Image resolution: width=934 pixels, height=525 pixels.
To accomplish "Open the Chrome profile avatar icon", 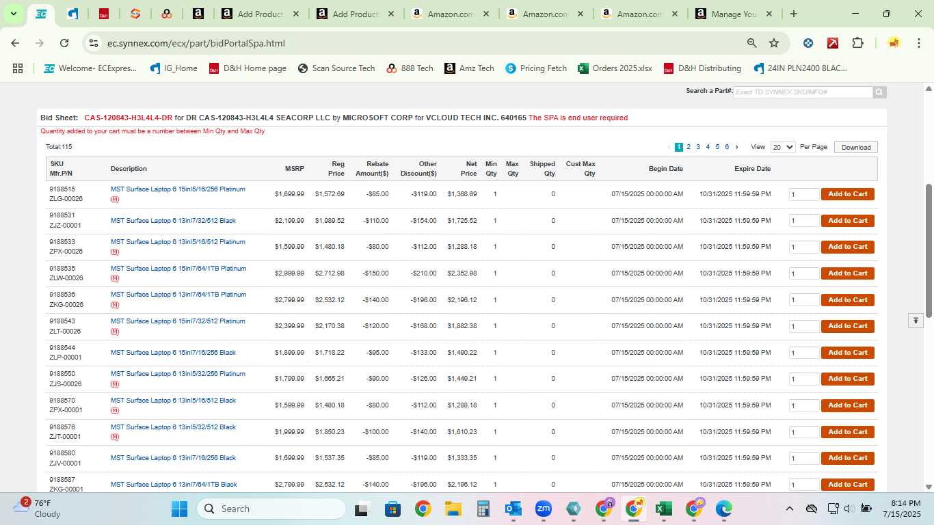I will click(894, 43).
